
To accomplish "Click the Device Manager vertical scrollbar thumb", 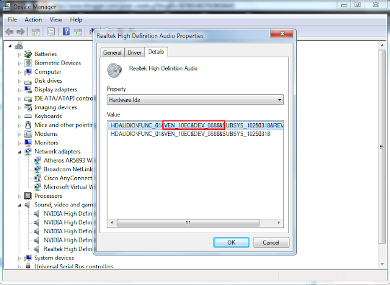I will click(382, 147).
